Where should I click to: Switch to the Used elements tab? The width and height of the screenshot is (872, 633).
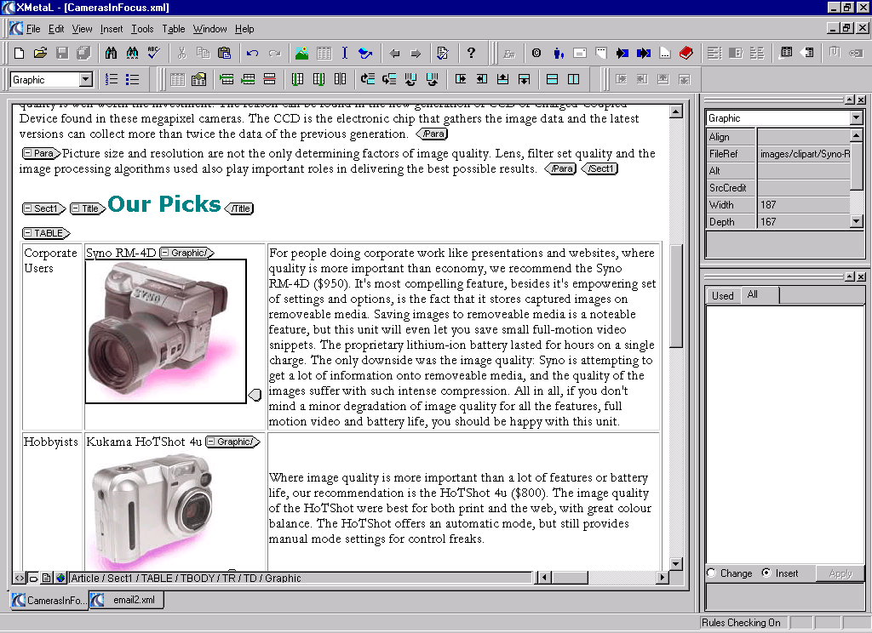[723, 296]
